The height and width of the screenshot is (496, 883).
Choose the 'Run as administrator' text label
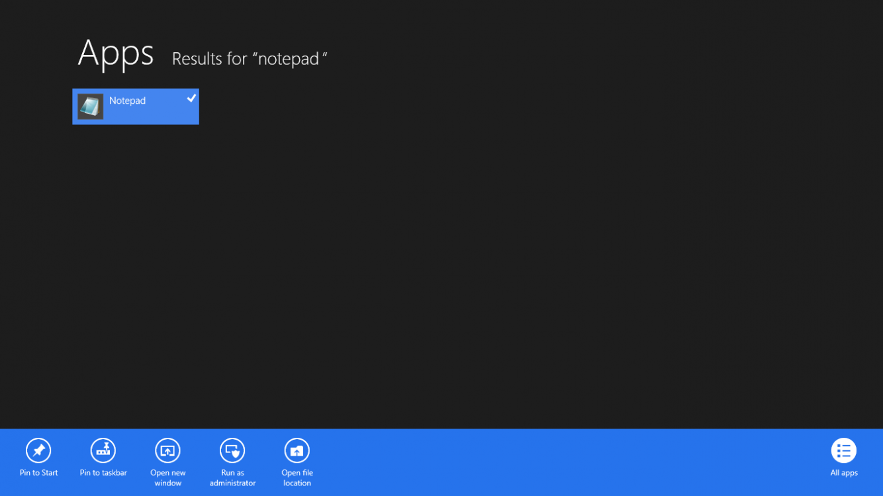click(x=232, y=477)
